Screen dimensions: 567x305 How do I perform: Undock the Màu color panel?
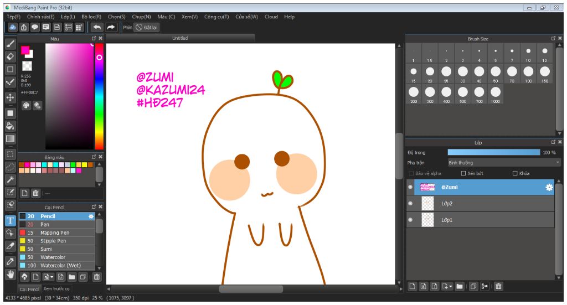pyautogui.click(x=94, y=38)
